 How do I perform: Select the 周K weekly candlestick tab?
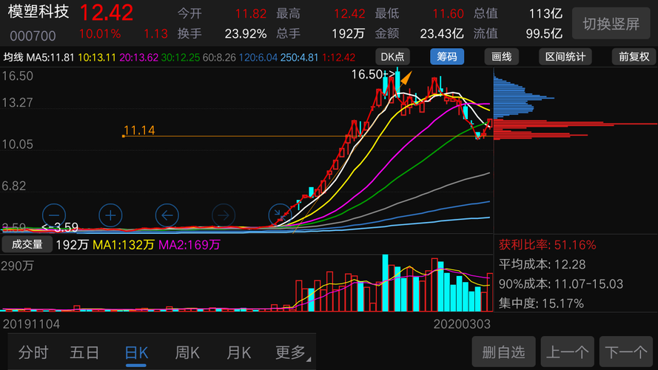tap(187, 353)
